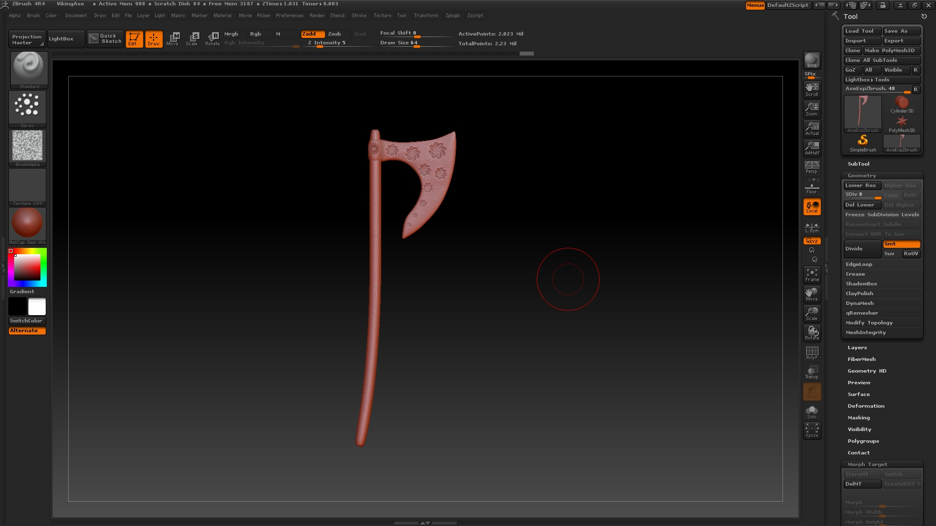Expand the DynaMesh section
This screenshot has height=526, width=936.
859,303
